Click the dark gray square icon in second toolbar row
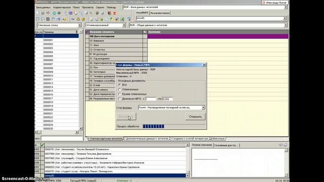The height and width of the screenshot is (182, 324). [x=48, y=19]
